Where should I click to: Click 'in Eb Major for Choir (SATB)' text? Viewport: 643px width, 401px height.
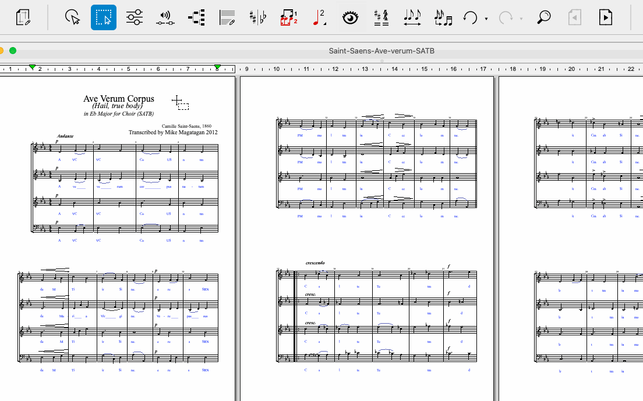click(119, 114)
